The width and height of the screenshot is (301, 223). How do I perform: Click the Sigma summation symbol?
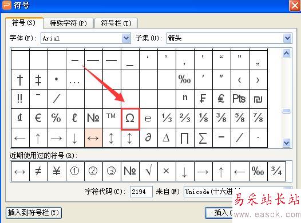(x=203, y=138)
